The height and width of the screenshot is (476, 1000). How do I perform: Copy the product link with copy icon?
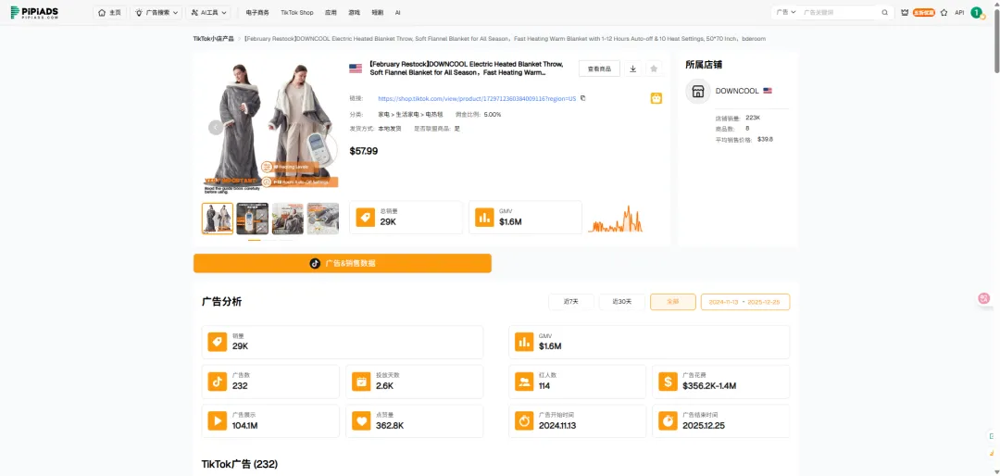coord(582,98)
